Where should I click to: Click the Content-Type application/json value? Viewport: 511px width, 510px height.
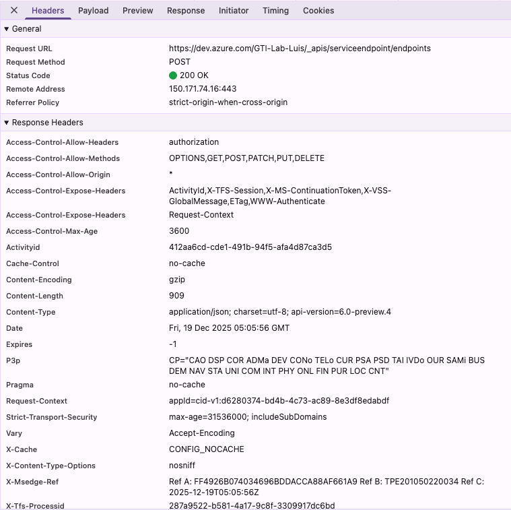tap(280, 312)
